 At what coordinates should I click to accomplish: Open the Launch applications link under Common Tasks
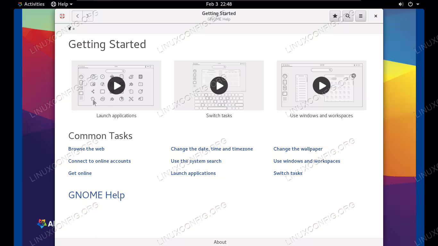pos(193,173)
